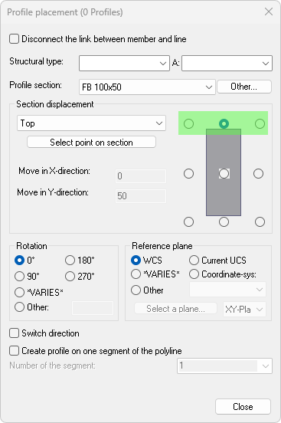Open the Top section displacement dropdown
The height and width of the screenshot is (423, 281).
point(91,123)
